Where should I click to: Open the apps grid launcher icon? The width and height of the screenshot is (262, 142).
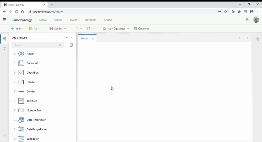4,20
